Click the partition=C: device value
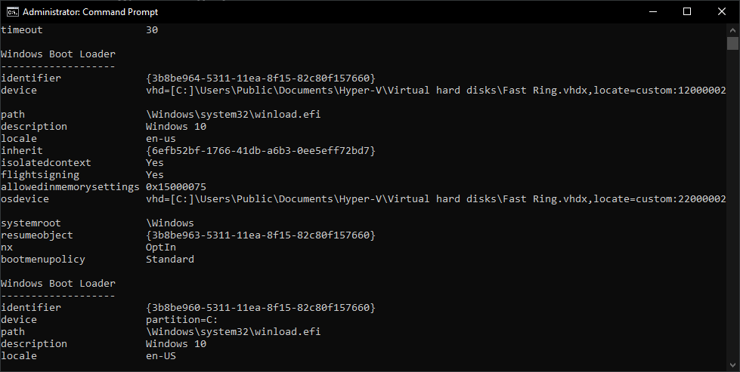 [x=181, y=320]
